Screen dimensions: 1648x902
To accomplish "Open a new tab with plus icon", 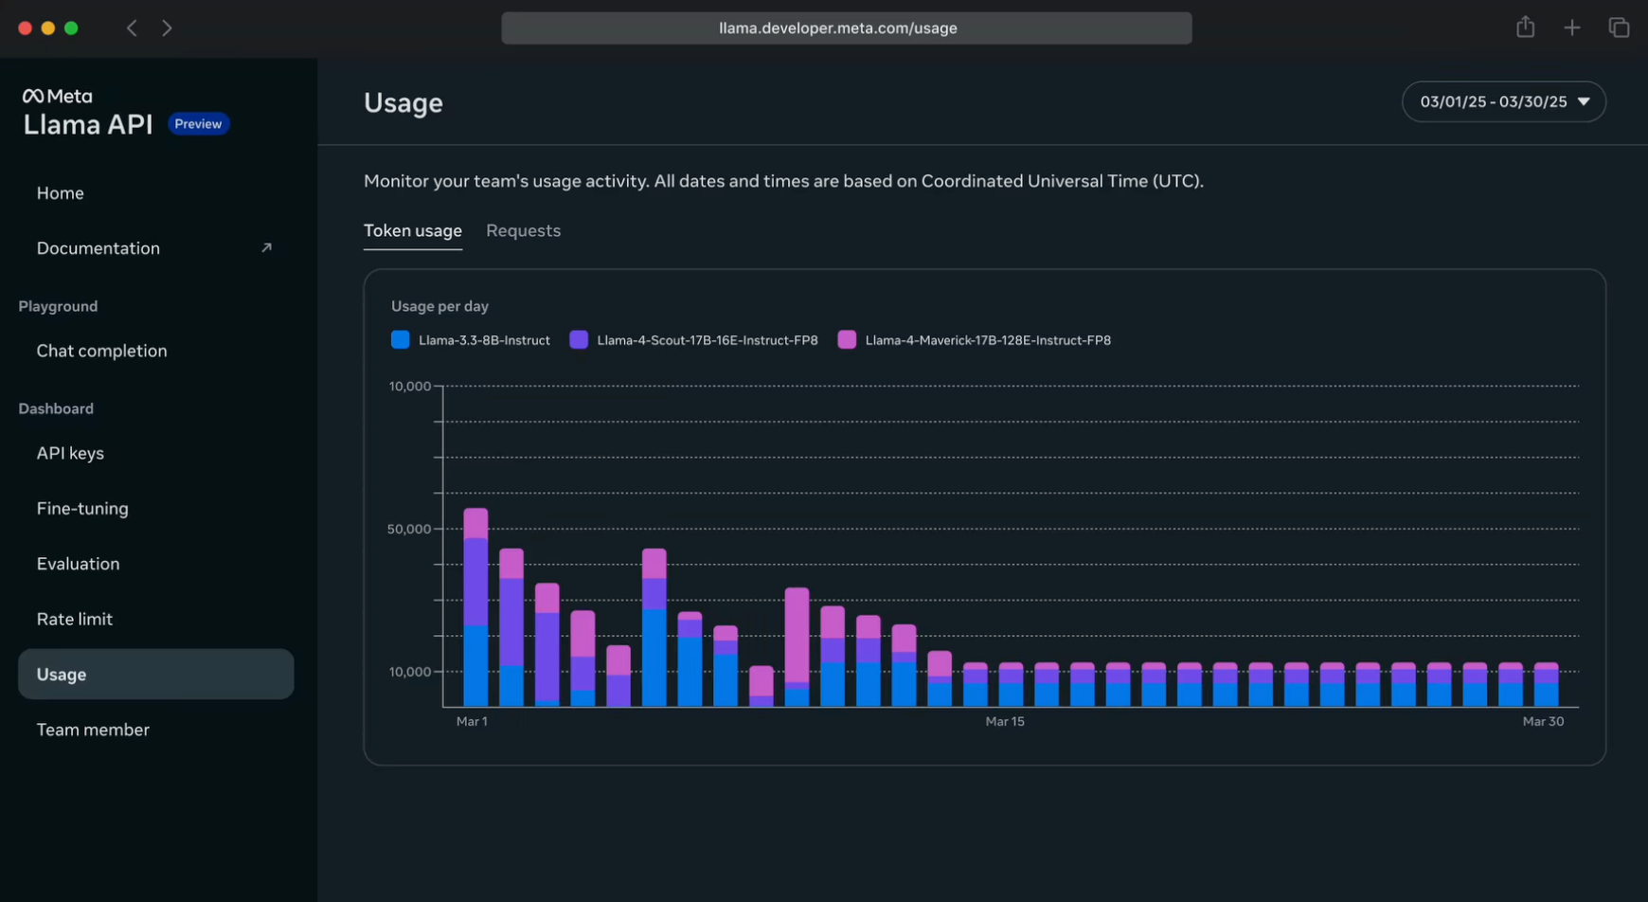I will (1571, 28).
